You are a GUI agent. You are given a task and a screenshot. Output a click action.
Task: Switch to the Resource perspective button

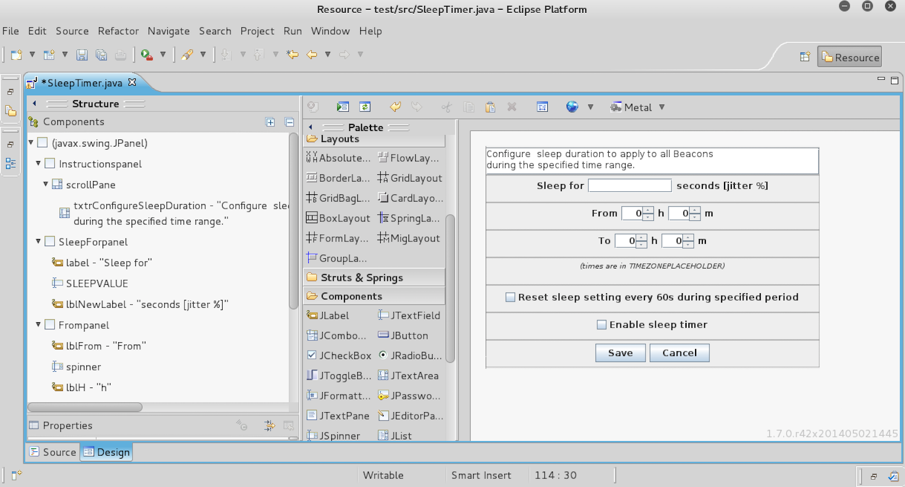[x=849, y=57]
